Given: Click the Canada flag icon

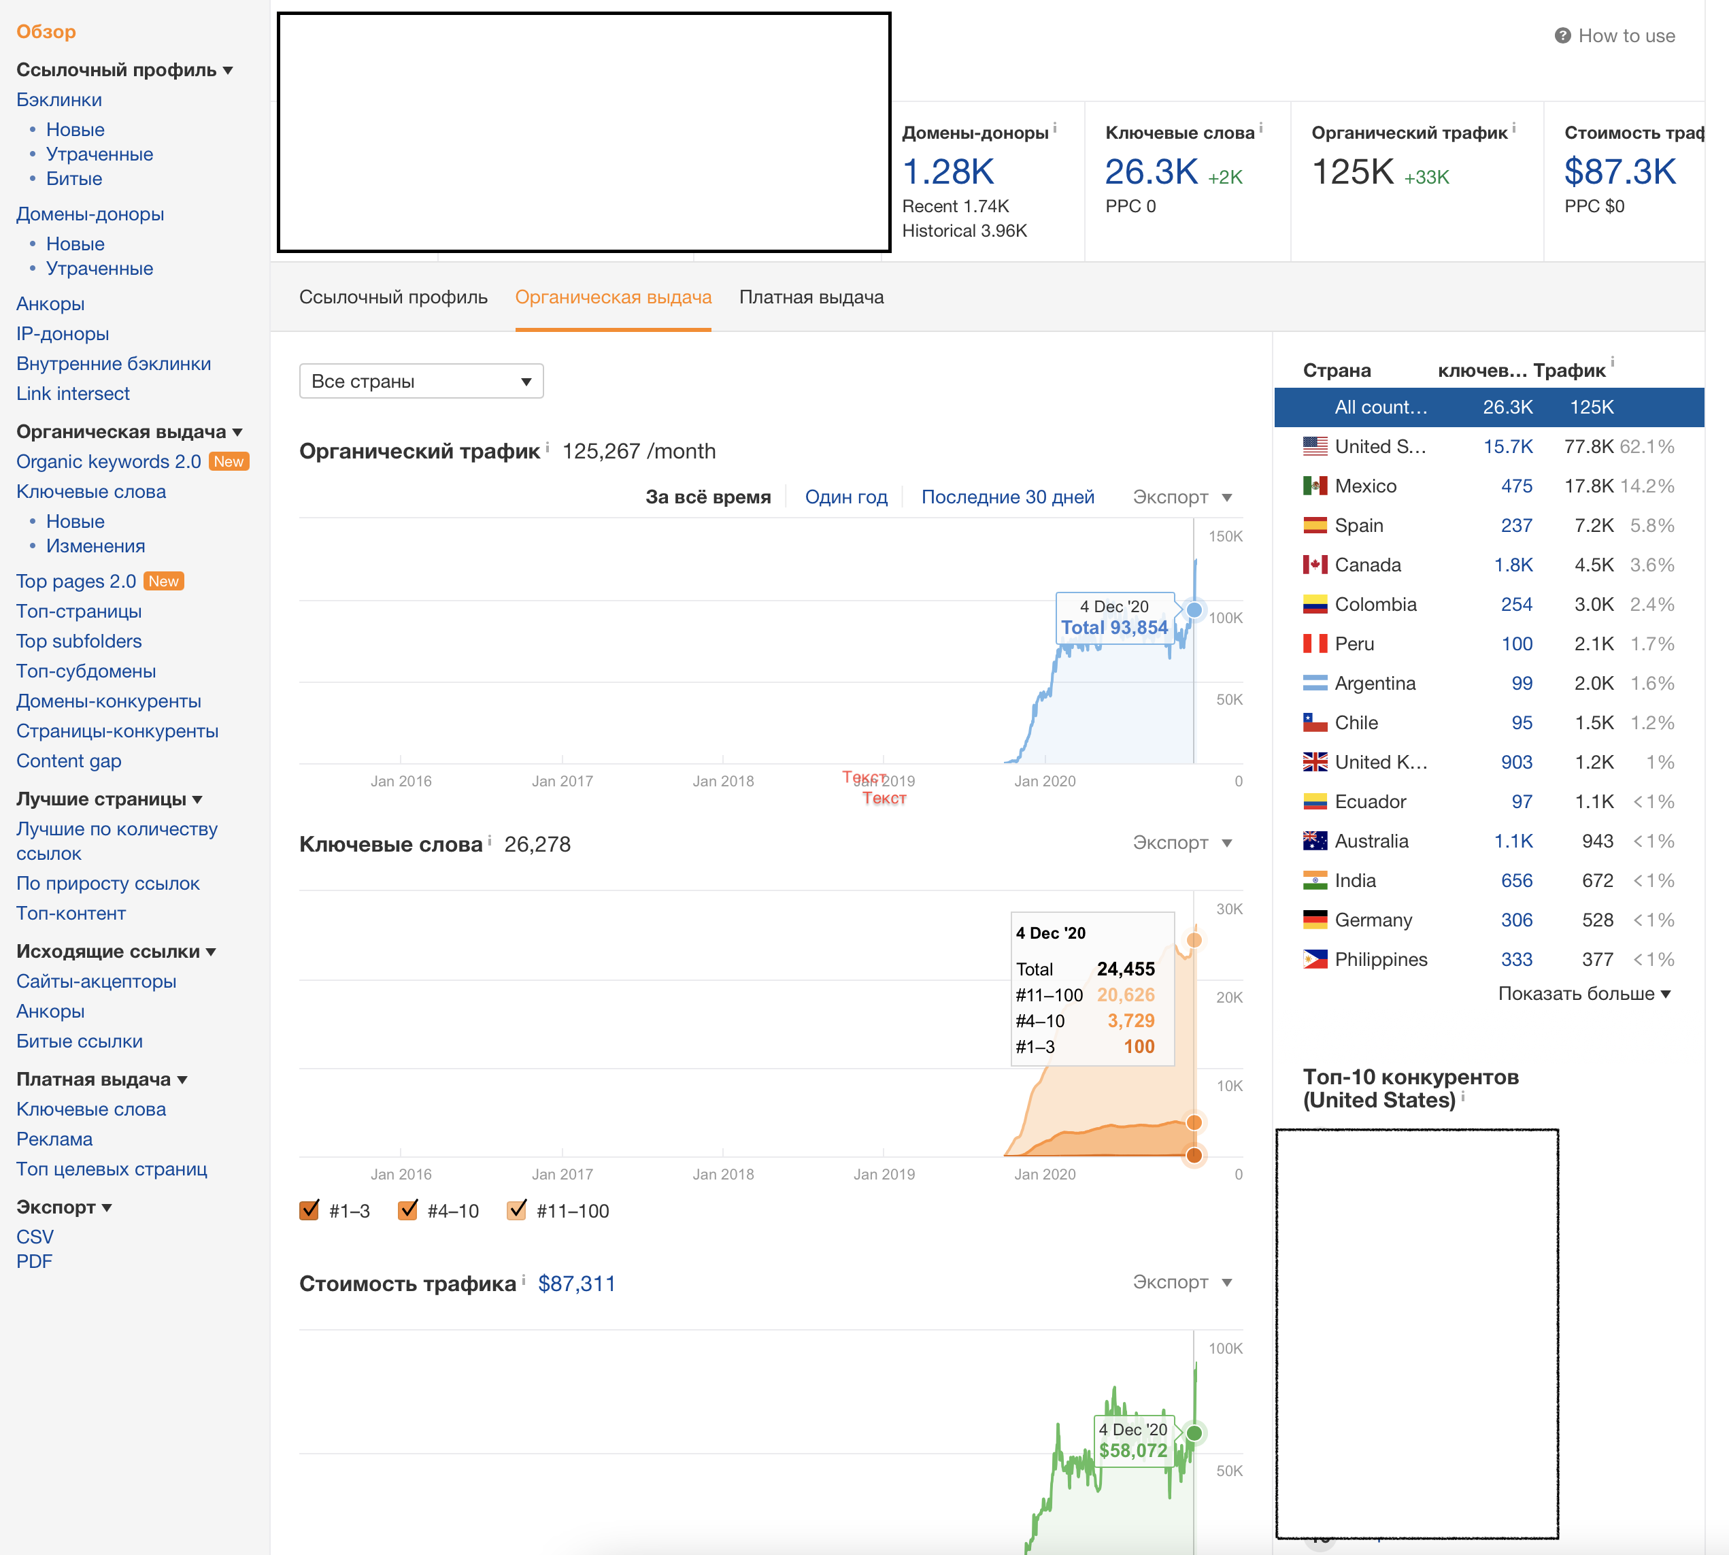Looking at the screenshot, I should tap(1315, 565).
